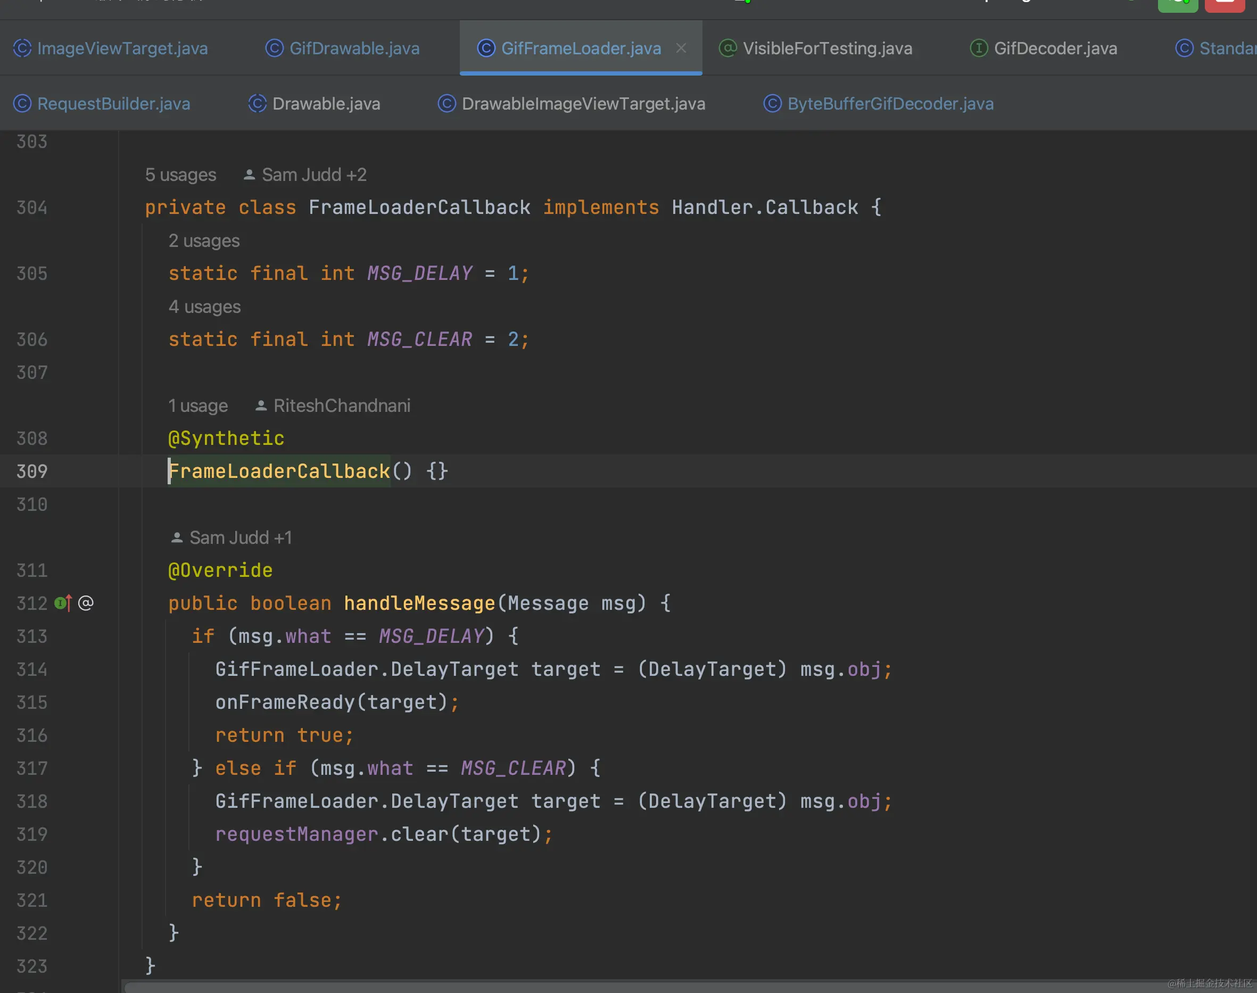The height and width of the screenshot is (993, 1257).
Task: Click the Sam Judd +2 author hint
Action: tap(313, 175)
